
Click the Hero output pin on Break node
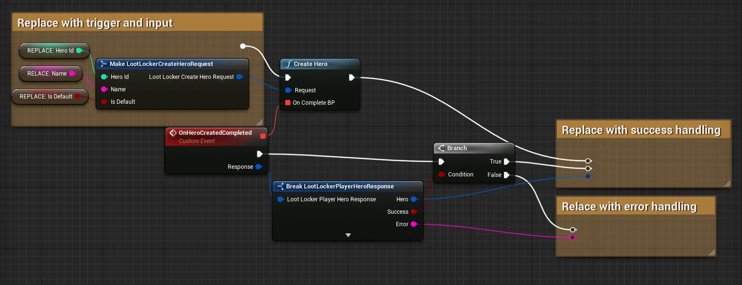414,199
